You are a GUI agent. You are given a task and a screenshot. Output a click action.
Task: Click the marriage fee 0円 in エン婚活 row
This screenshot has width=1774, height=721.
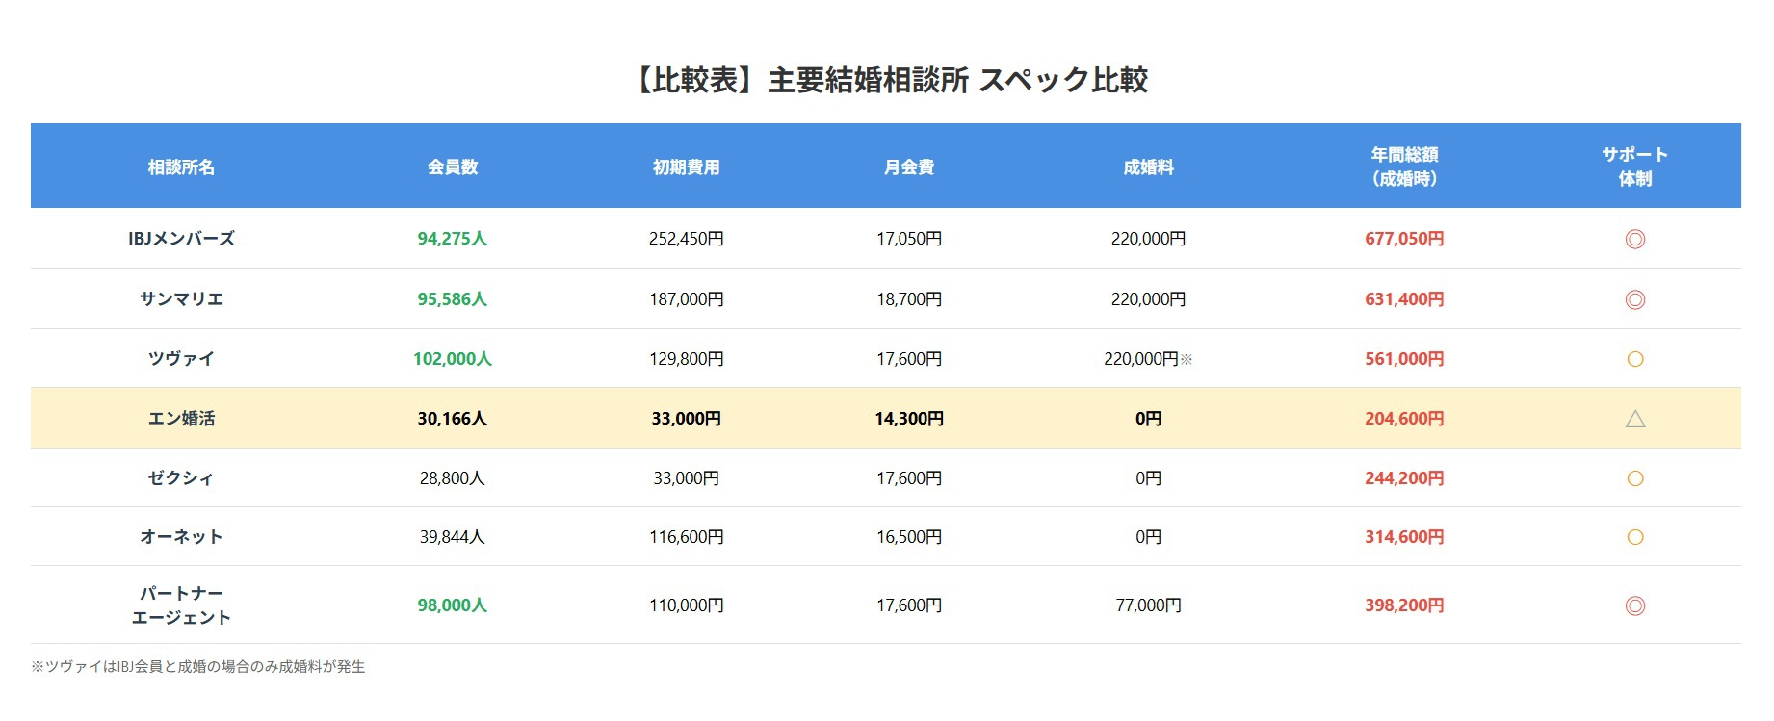pyautogui.click(x=1148, y=419)
